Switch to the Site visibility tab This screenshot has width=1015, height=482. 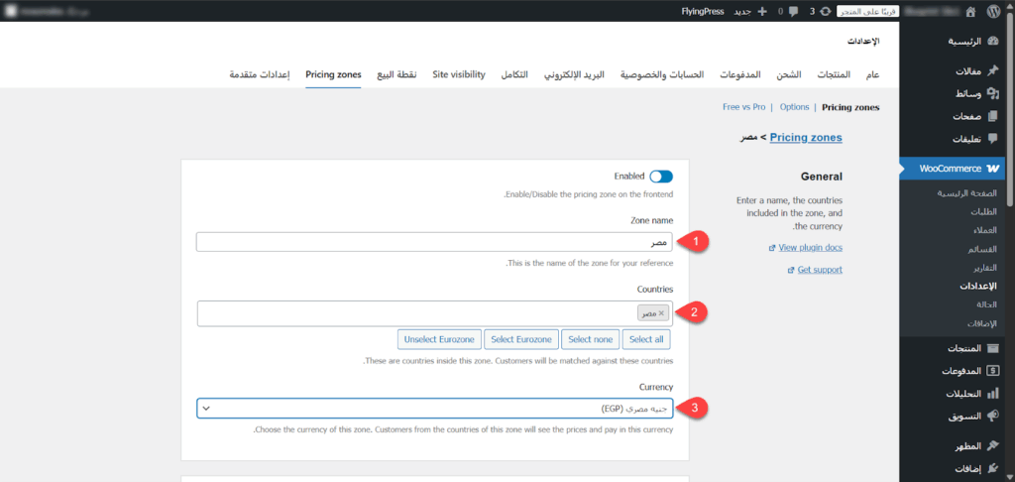[x=459, y=75]
